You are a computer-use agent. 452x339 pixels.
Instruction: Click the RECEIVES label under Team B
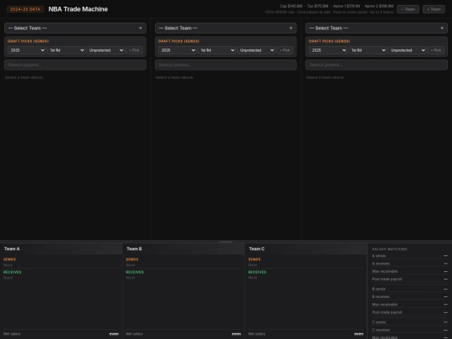click(135, 272)
